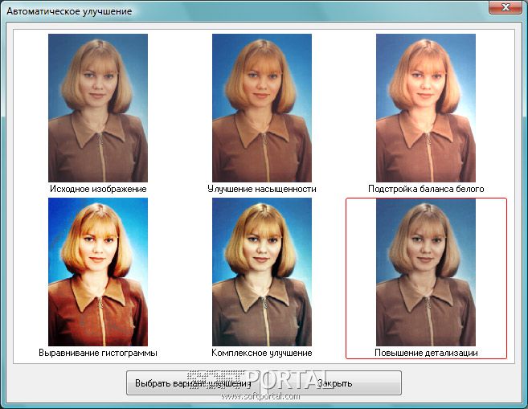Select the Улучшение насыщенности photo thumbnail
The height and width of the screenshot is (409, 528).
point(262,108)
